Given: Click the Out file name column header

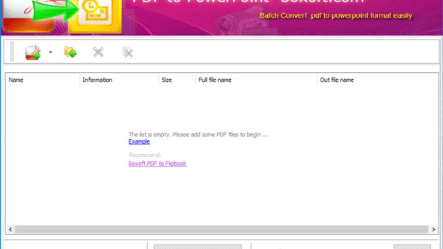Looking at the screenshot, I should point(377,80).
